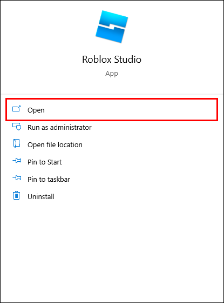Click the pin icon beside Pin to taskbar

pyautogui.click(x=17, y=177)
